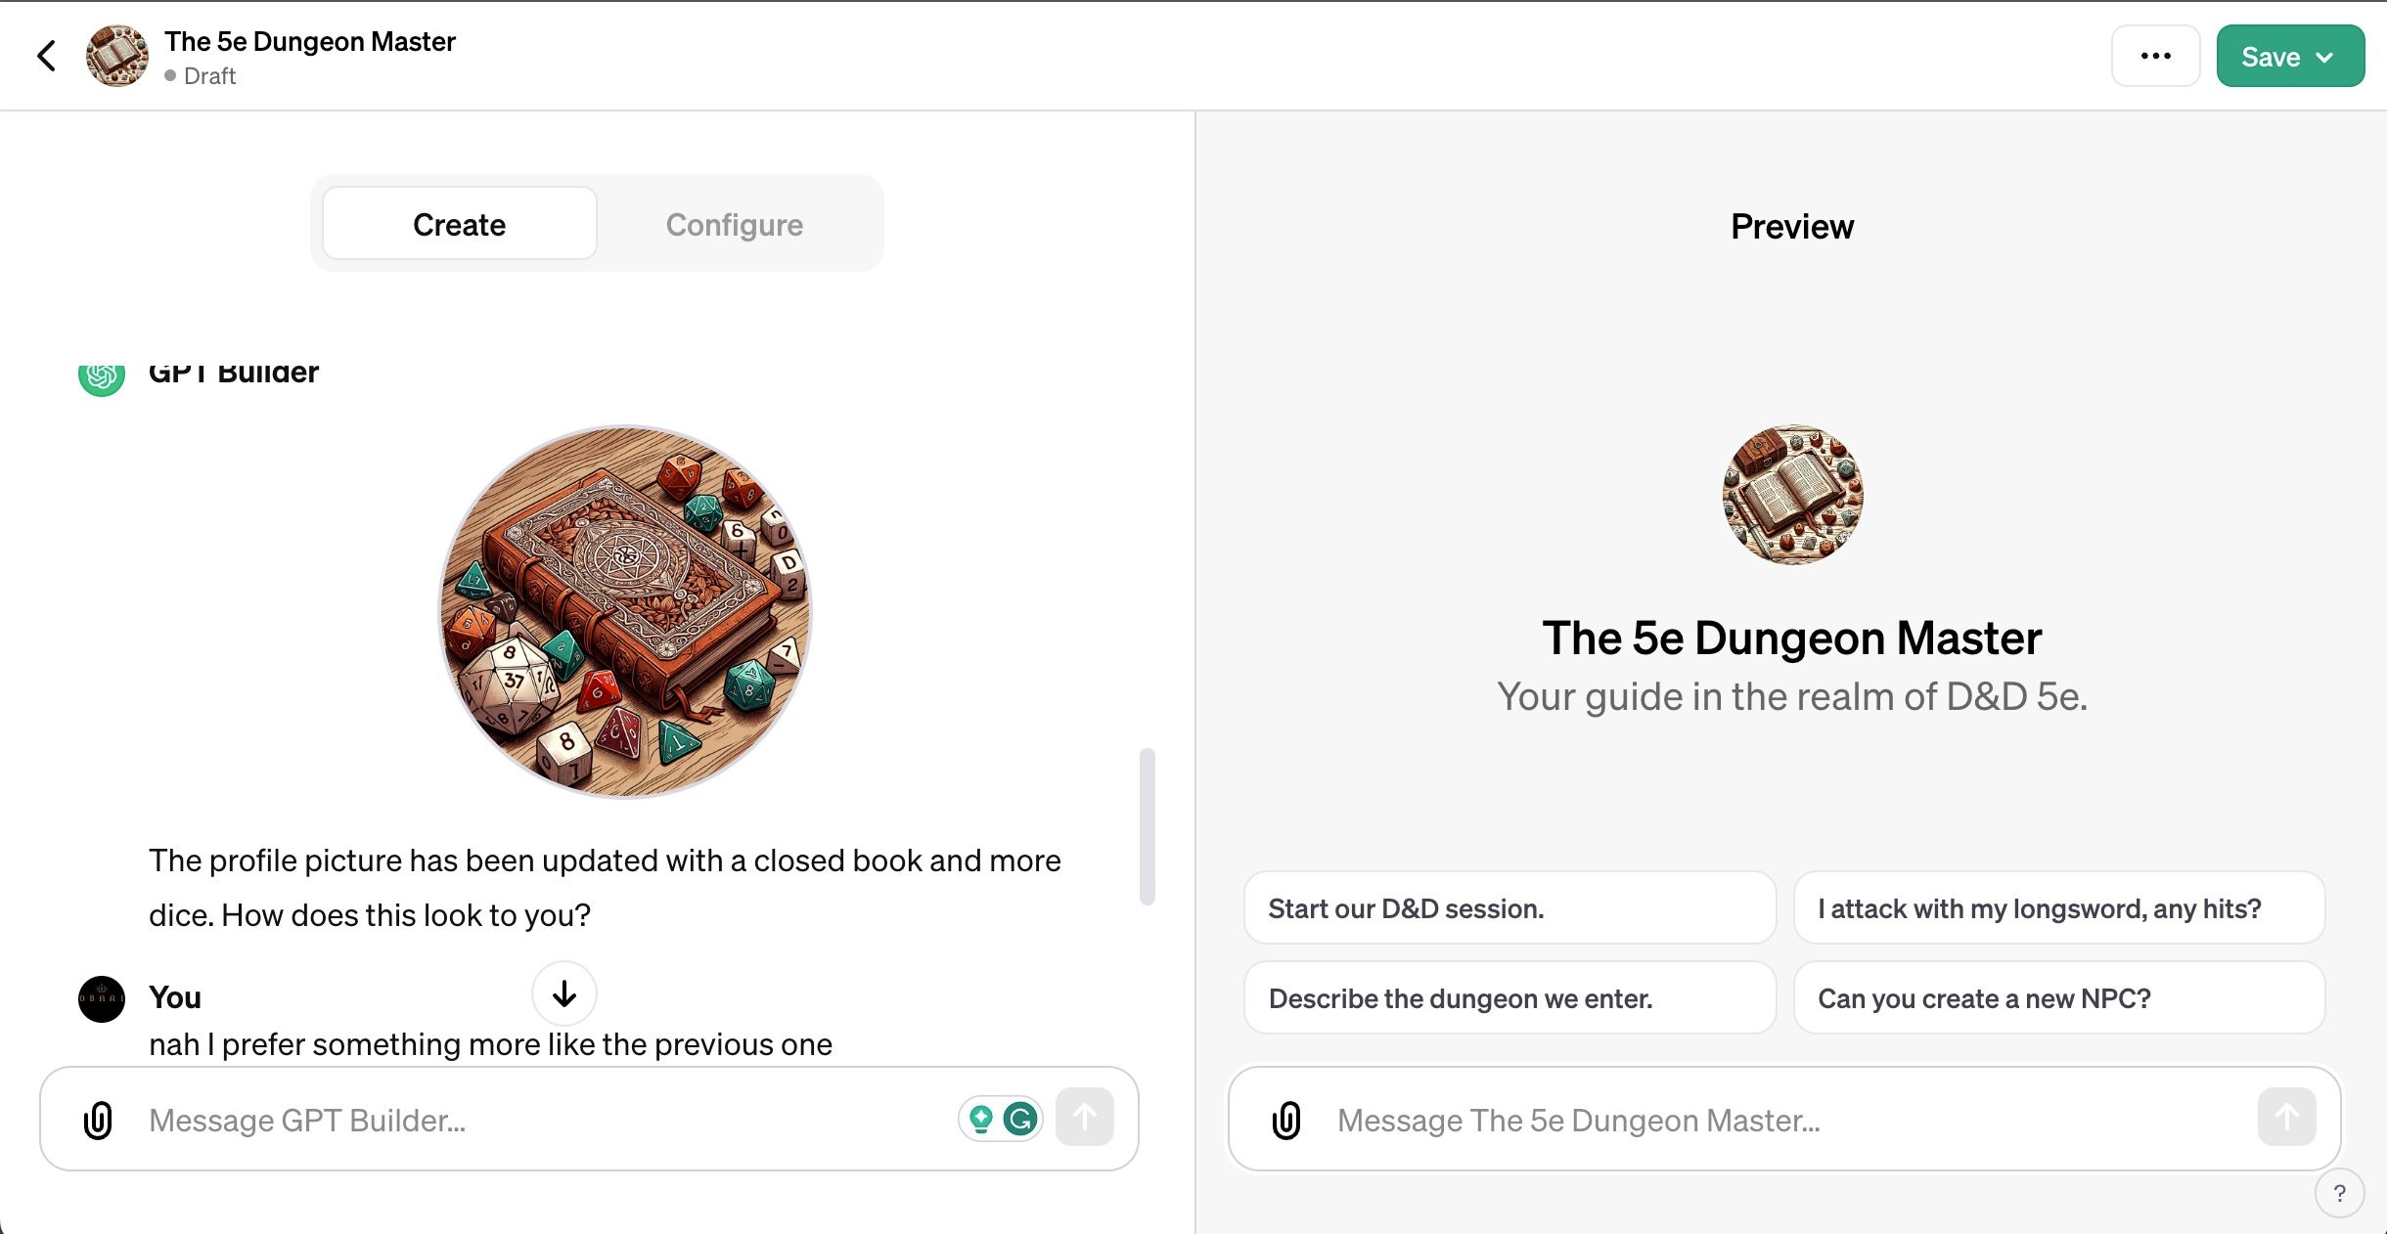Switch to the Configure tab
Image resolution: width=2387 pixels, height=1234 pixels.
[x=734, y=224]
